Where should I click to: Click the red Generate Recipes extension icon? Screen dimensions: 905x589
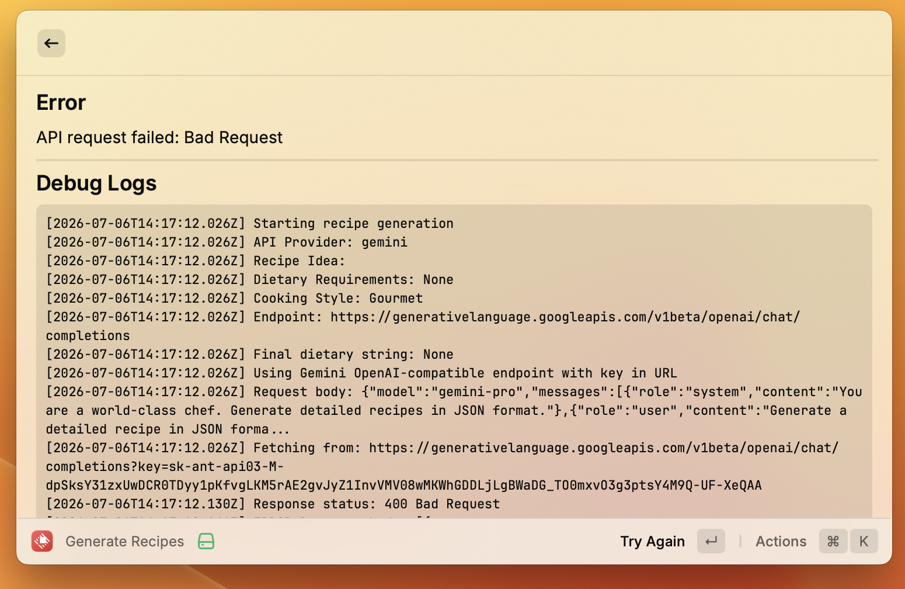[42, 542]
